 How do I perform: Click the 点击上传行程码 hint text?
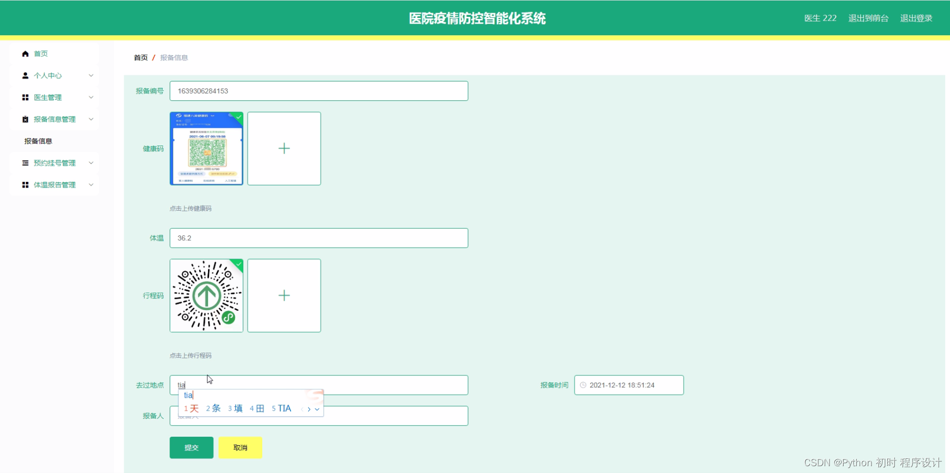[191, 356]
